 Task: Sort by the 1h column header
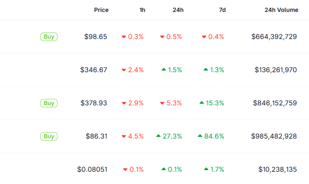(x=142, y=10)
